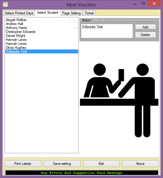Pick Christopher Edwards in the list
The height and width of the screenshot is (178, 163).
coord(42,32)
